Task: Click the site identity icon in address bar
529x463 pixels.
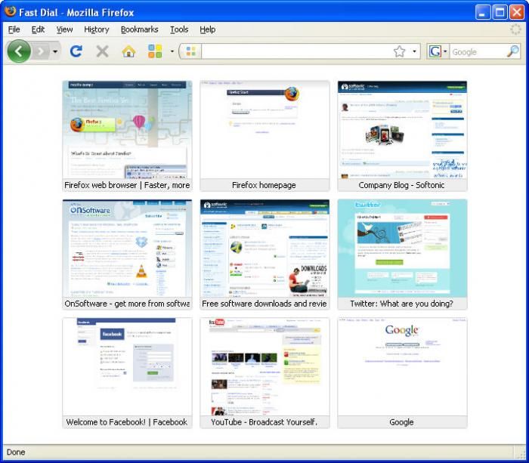Action: coord(190,51)
